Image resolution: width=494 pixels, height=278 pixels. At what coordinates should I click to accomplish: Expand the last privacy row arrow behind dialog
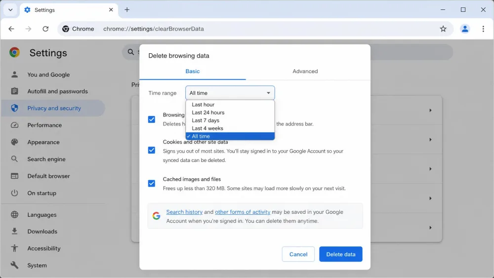430,228
